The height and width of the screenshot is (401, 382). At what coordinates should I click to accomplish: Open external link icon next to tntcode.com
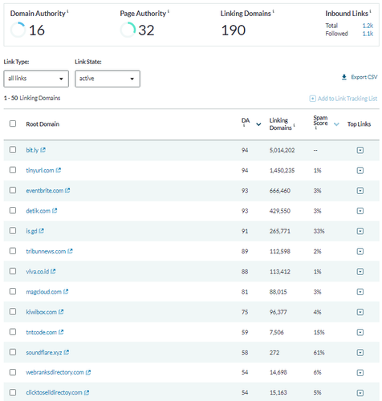61,332
